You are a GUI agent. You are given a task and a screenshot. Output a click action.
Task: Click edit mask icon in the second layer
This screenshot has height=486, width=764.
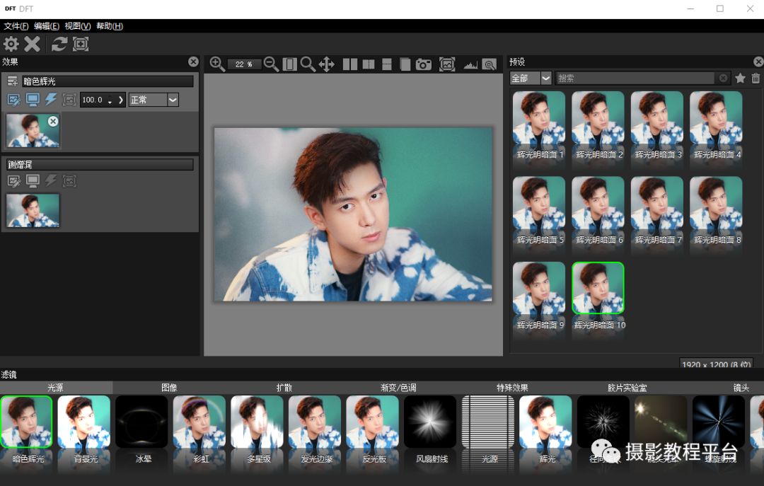tap(13, 181)
